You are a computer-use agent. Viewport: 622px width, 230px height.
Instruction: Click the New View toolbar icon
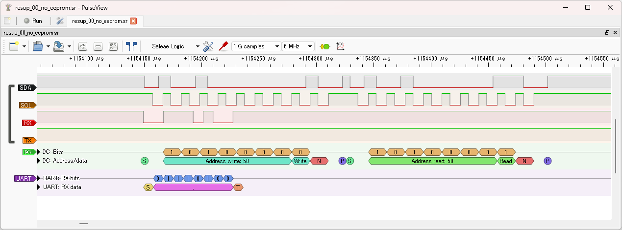13,46
